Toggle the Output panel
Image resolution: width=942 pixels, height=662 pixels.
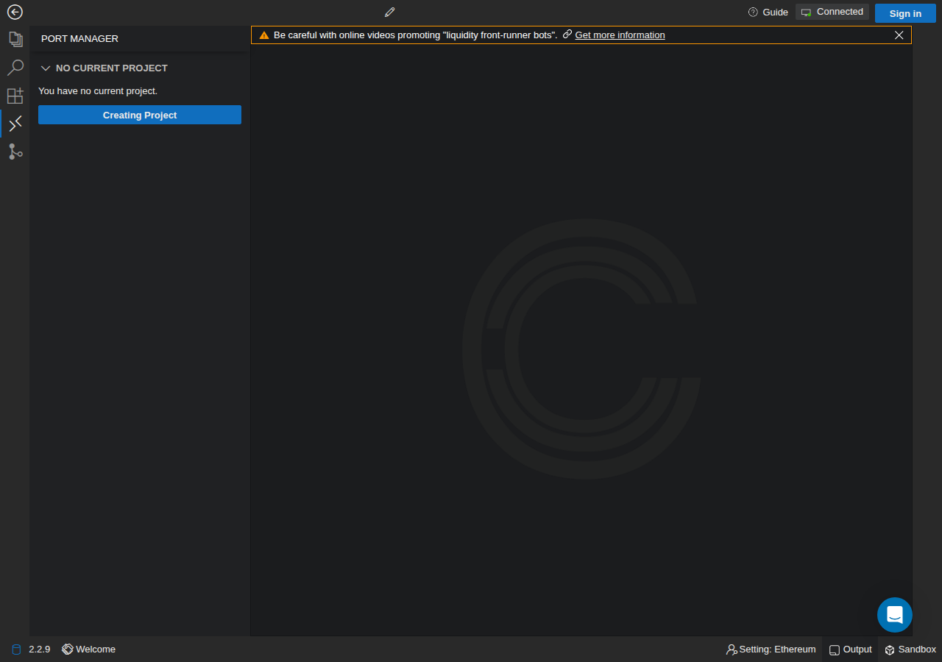(850, 649)
